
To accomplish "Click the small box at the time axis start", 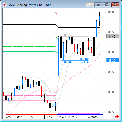I will 4,117.
